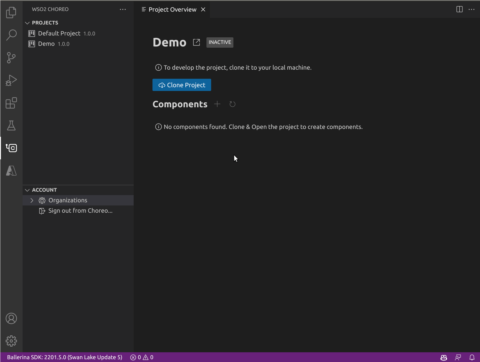Click the ACCOUNT section header label

(44, 190)
